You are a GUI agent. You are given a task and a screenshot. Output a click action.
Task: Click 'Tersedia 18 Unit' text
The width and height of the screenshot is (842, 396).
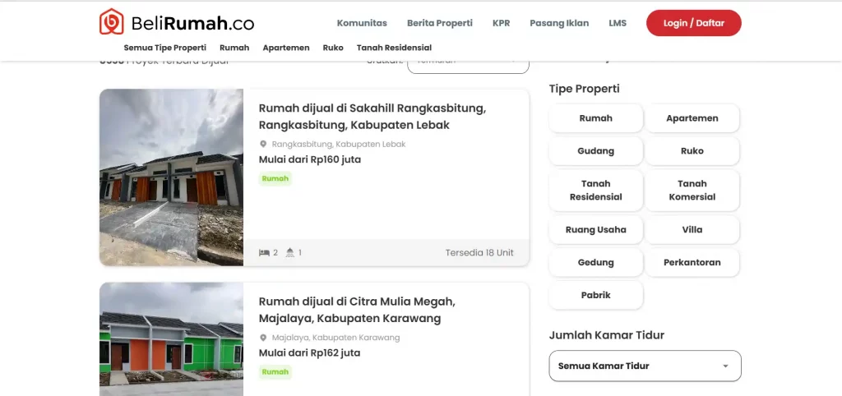479,253
